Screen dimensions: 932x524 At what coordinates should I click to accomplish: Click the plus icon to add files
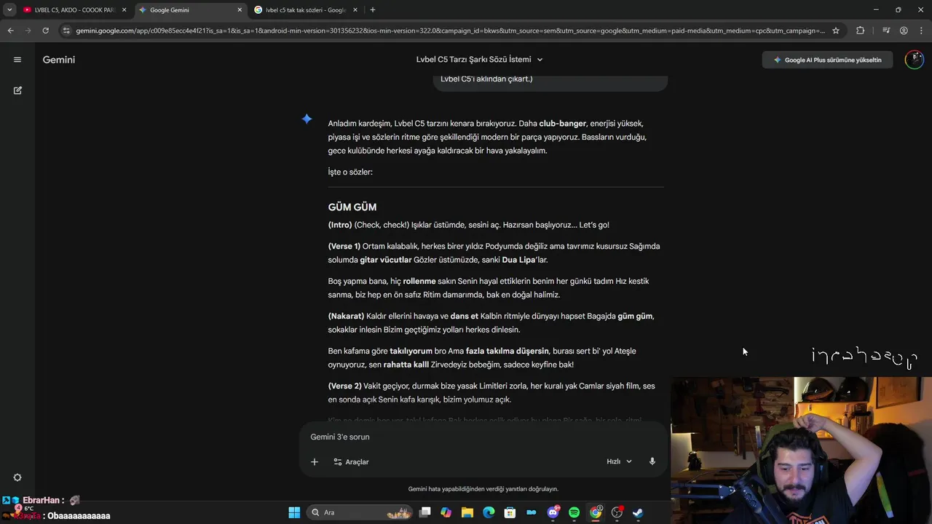pyautogui.click(x=315, y=461)
